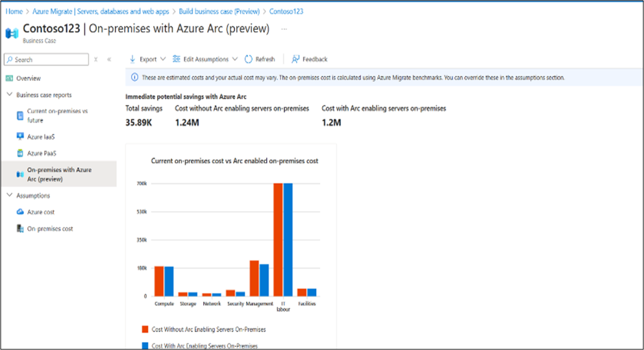Click the blue Management bar in chart
Viewport: 644px width, 350px height.
(264, 280)
